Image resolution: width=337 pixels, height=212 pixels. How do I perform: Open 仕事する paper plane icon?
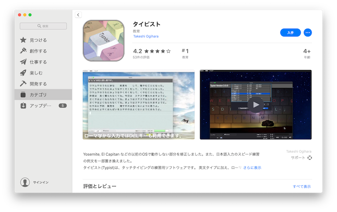(x=23, y=62)
